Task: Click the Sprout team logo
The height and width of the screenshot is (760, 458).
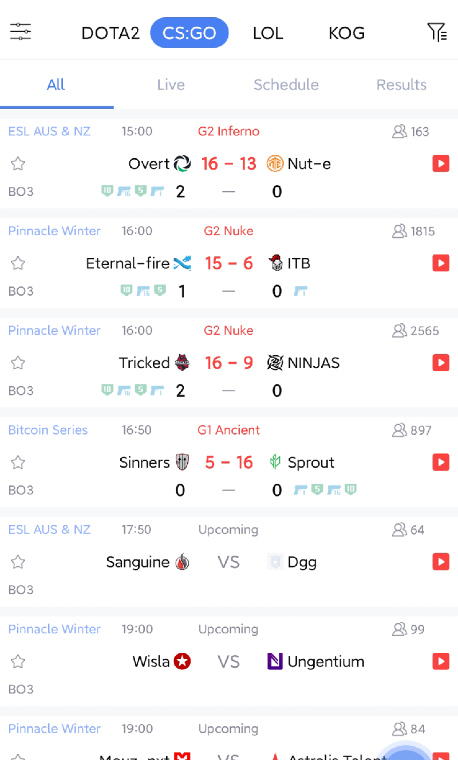Action: pos(275,462)
